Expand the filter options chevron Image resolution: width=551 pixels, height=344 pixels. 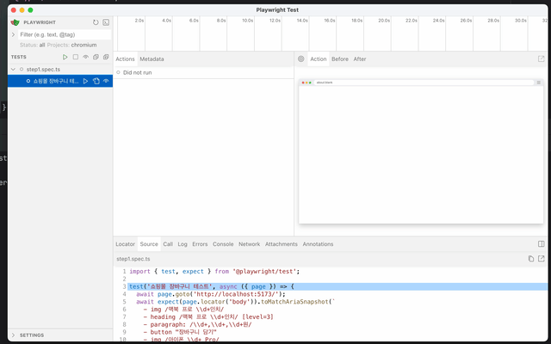pos(14,34)
